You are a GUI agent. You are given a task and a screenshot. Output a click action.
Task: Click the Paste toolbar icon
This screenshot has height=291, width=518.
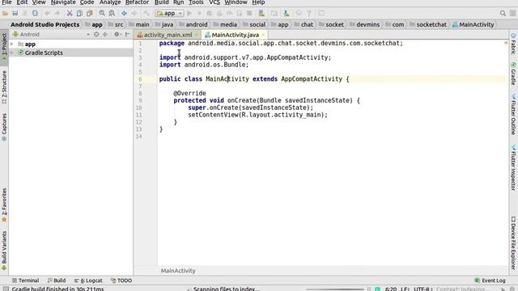click(x=89, y=14)
